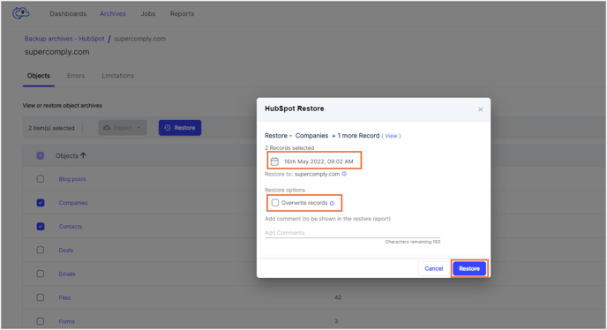Open the 16th May 2022 date picker
Screen dimensions: 607x330
pos(314,161)
